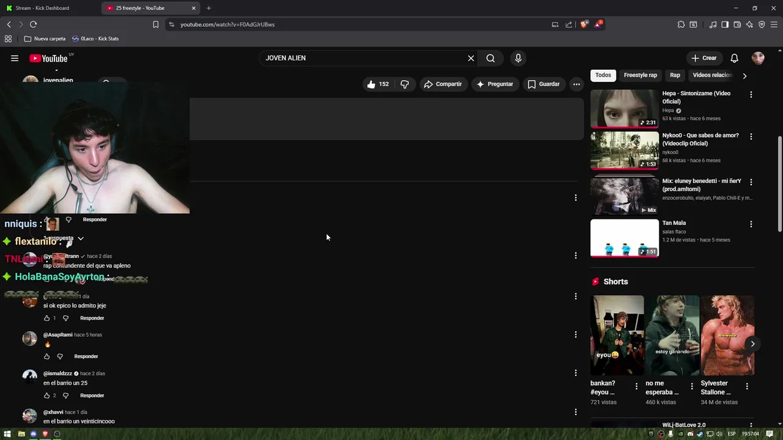Screen dimensions: 783x440
Task: Open the Nykoo0 - Que sabes de amor thumbnail
Action: 625,150
